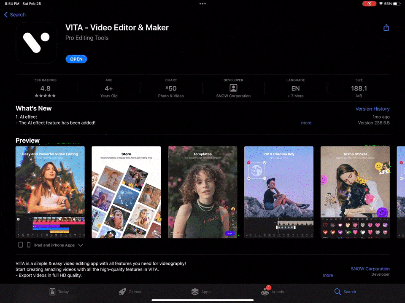
Task: Tap the three-dot multitasking control
Action: pos(202,4)
